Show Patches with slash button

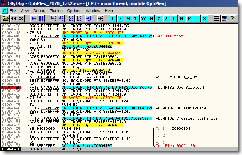166,19
